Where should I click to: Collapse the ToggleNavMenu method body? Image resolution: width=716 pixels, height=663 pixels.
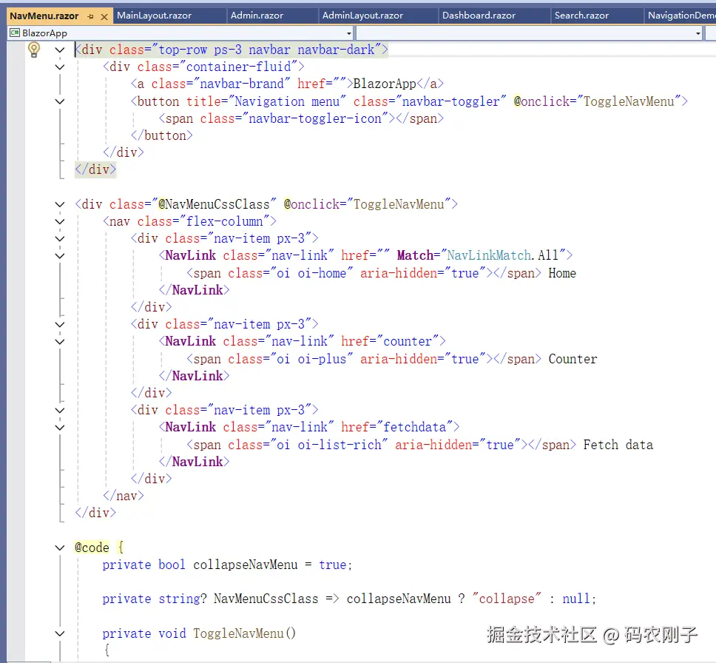60,633
